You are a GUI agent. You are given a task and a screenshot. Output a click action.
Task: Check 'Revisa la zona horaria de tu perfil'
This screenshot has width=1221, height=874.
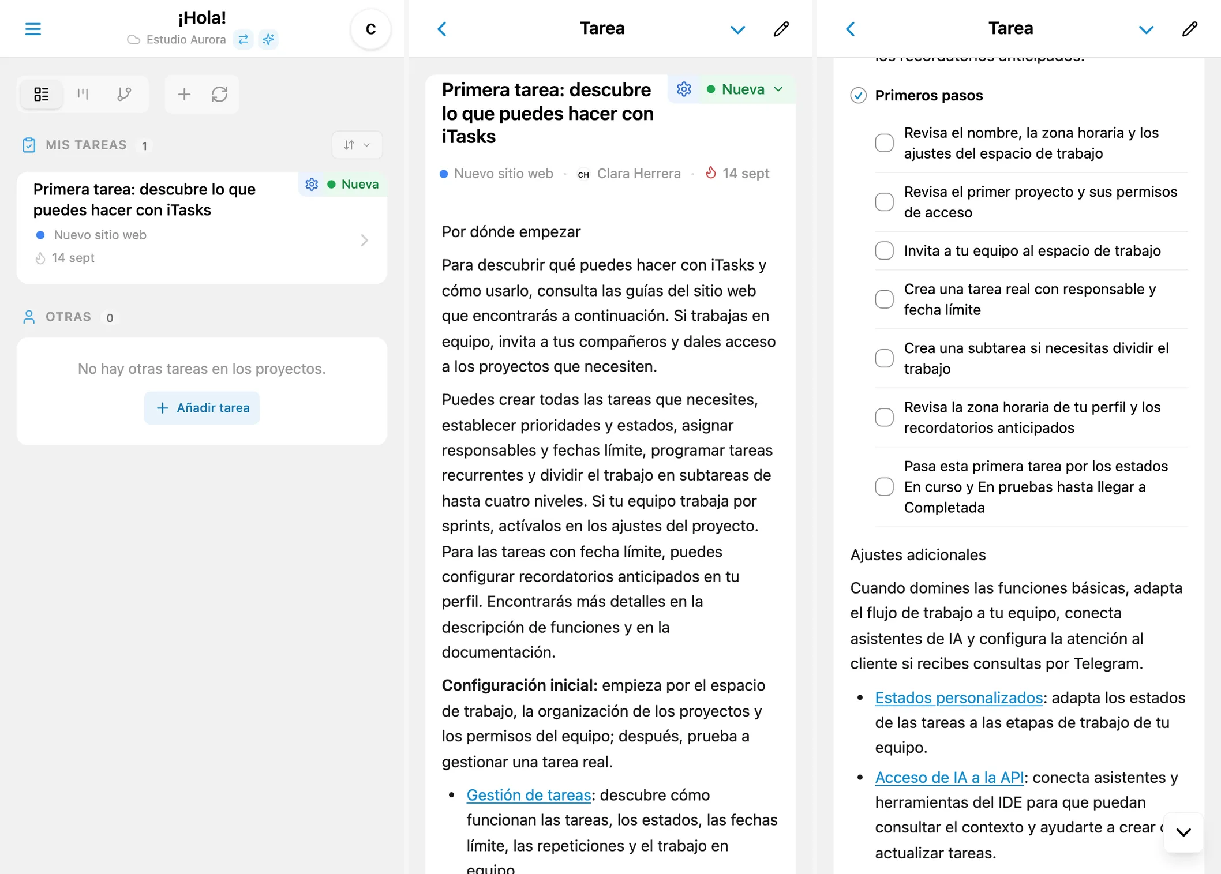pyautogui.click(x=884, y=417)
